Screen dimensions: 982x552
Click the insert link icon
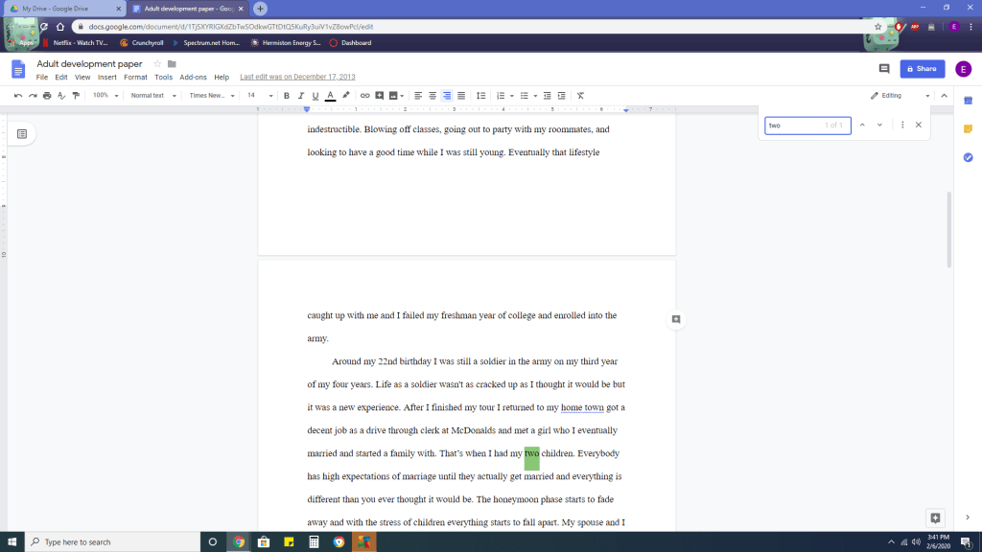pos(364,96)
